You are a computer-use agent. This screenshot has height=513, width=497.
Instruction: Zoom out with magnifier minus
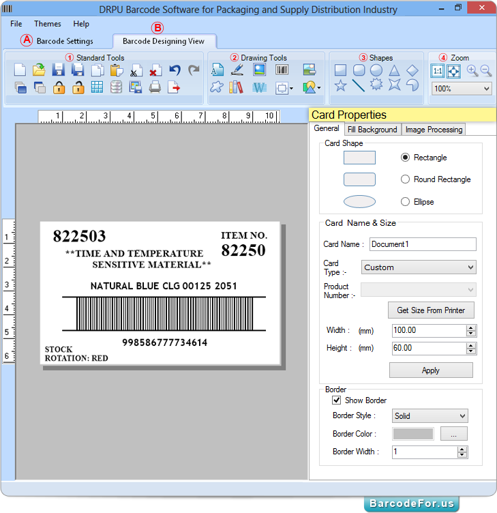pos(486,70)
